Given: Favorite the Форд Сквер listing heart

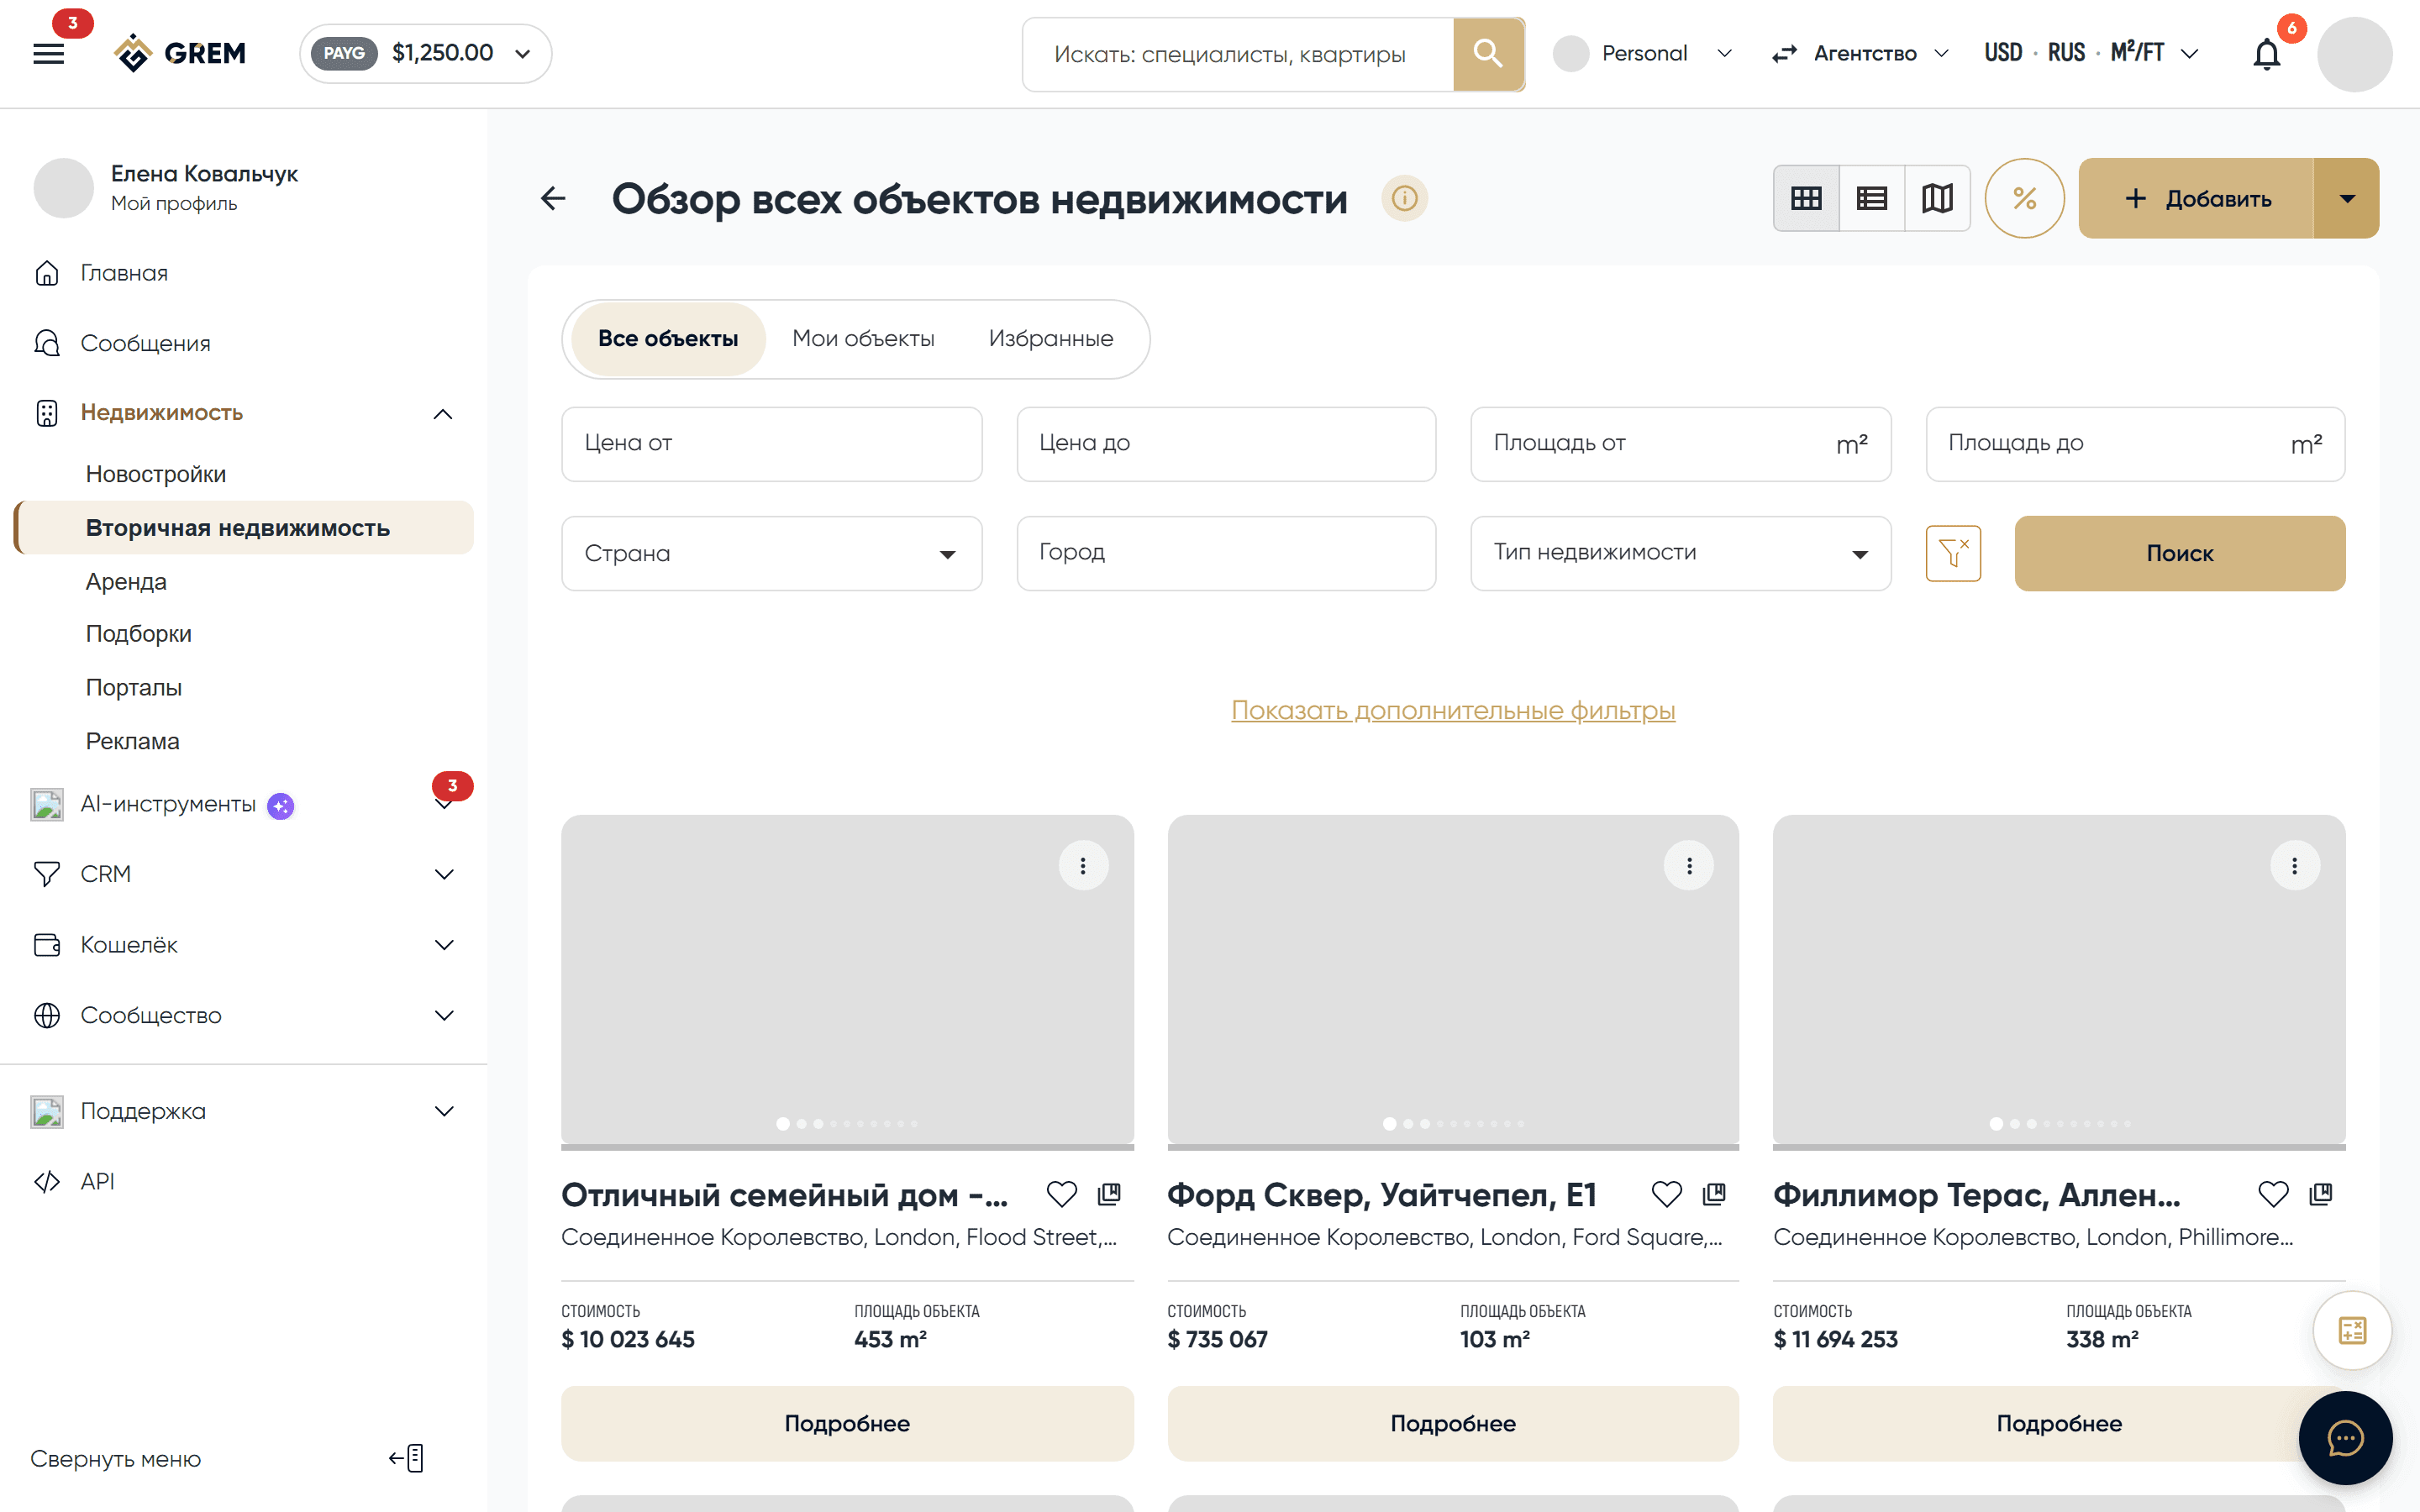Looking at the screenshot, I should pos(1667,1193).
